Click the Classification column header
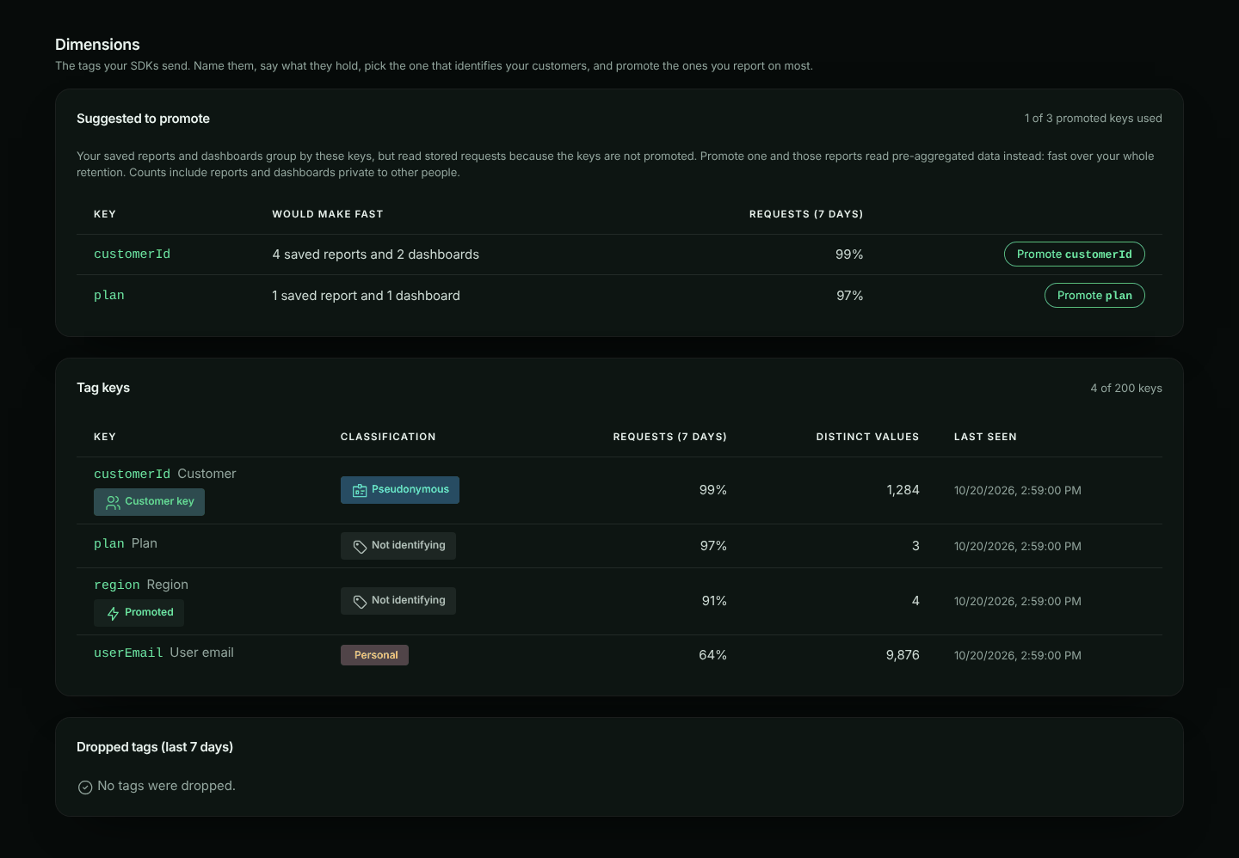The width and height of the screenshot is (1239, 858). point(388,437)
